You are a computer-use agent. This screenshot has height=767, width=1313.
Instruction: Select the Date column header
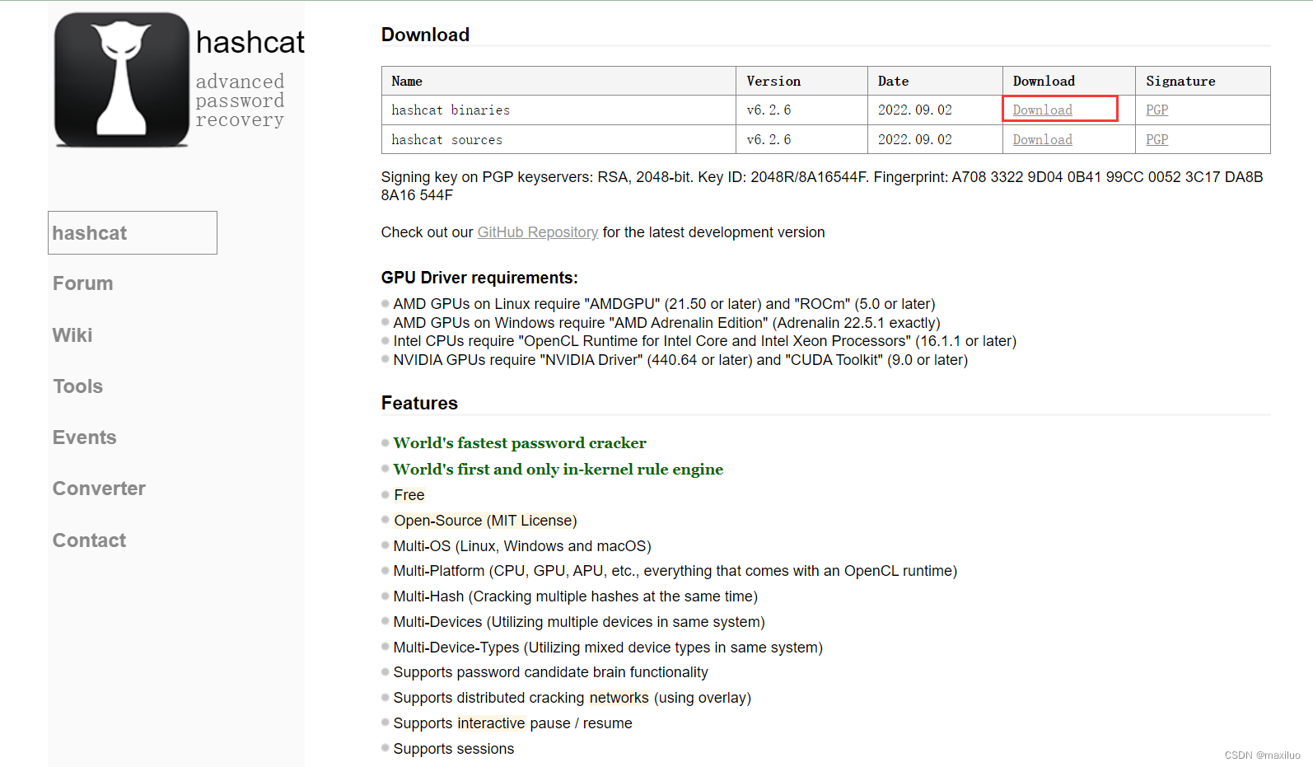click(x=935, y=81)
